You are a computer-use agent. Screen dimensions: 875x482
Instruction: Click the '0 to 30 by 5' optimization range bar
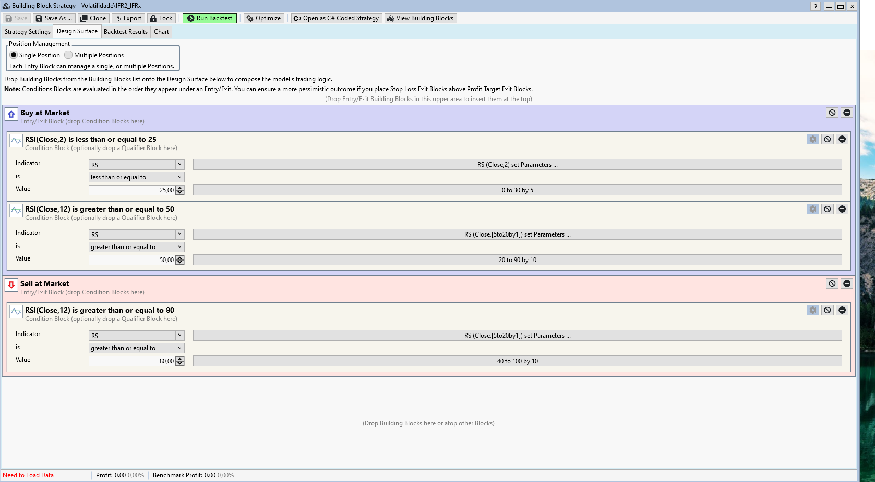coord(517,190)
